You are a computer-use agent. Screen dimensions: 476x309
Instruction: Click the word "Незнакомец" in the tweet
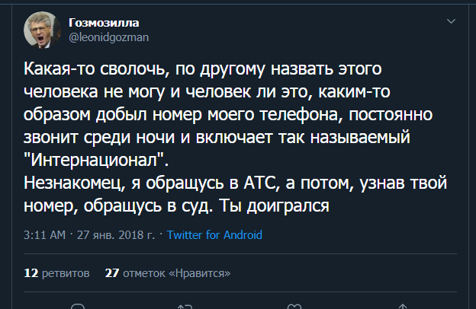coord(69,184)
